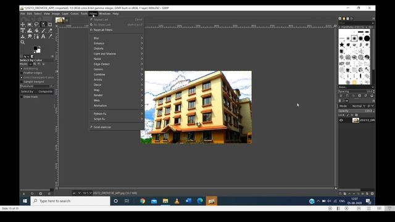Open File Explorer from the taskbar
This screenshot has height=222, width=395.
click(x=165, y=201)
